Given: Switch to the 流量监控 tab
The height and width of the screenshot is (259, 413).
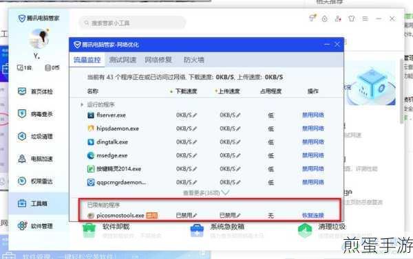Looking at the screenshot, I should [87, 60].
